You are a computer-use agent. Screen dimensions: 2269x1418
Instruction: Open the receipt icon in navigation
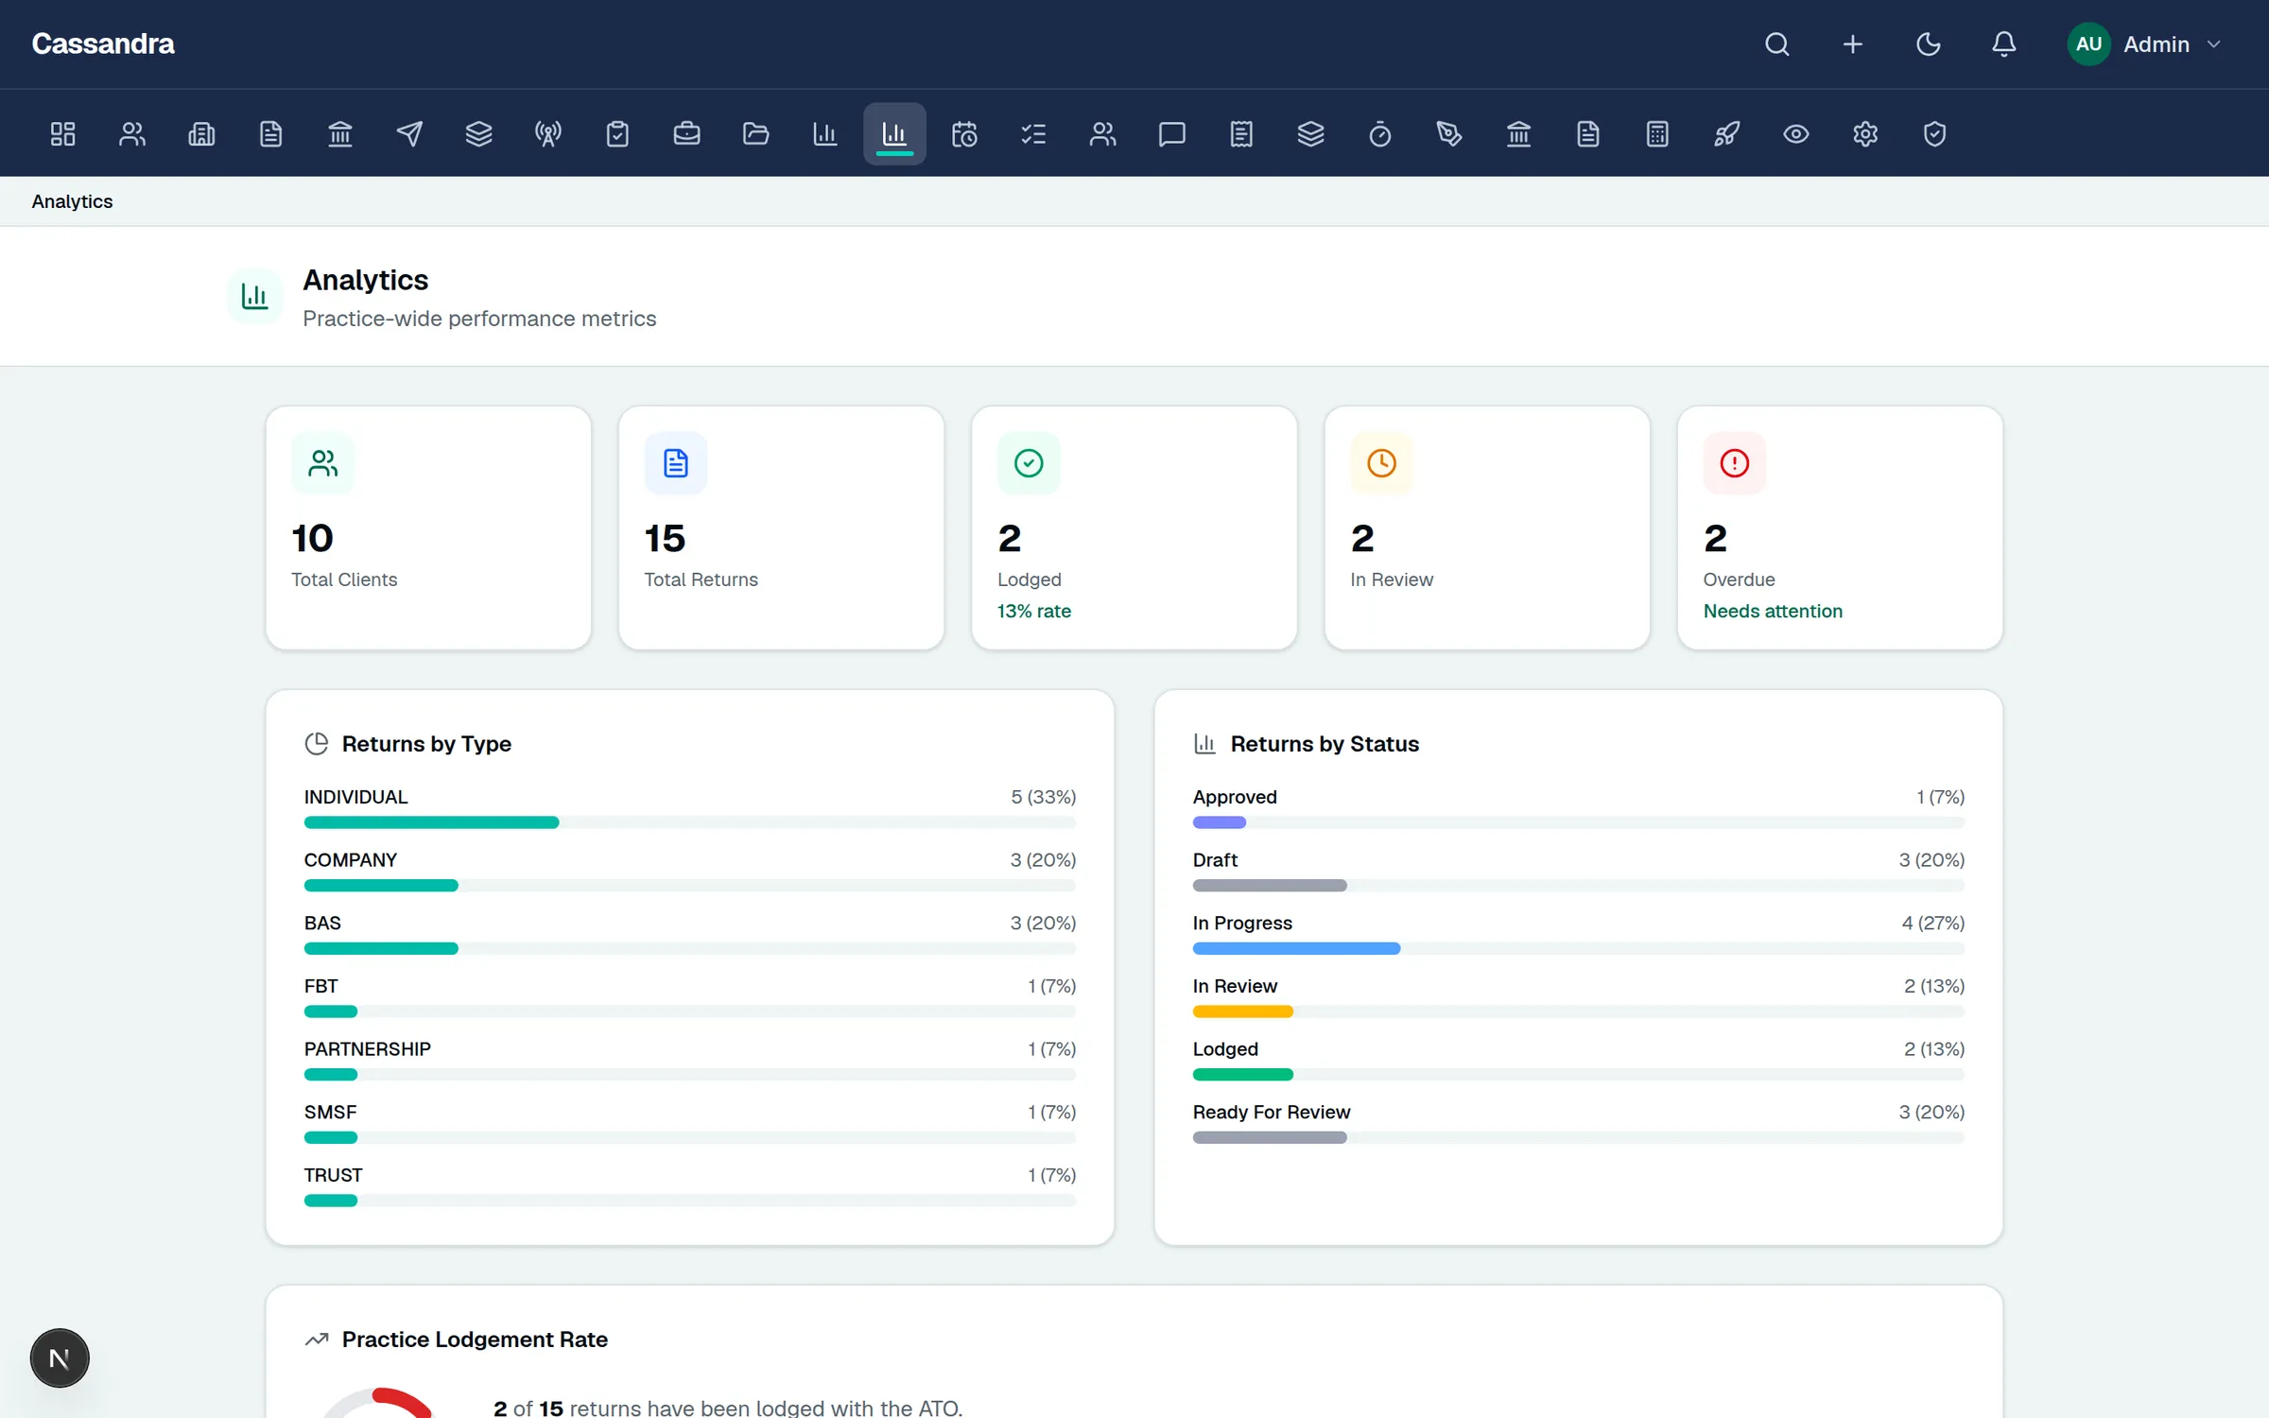click(x=1241, y=134)
